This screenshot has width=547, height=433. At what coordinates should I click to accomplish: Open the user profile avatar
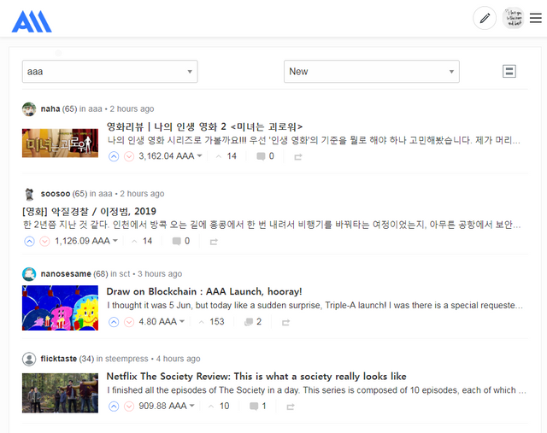(x=513, y=18)
